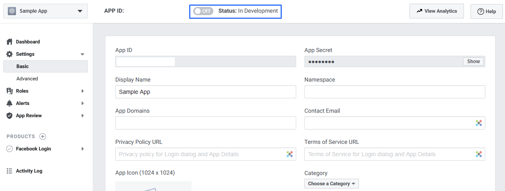Click the Contact Email input field
This screenshot has width=505, height=191.
coord(395,123)
